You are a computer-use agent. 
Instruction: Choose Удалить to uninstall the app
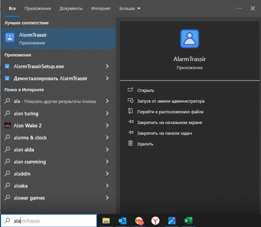pos(145,144)
